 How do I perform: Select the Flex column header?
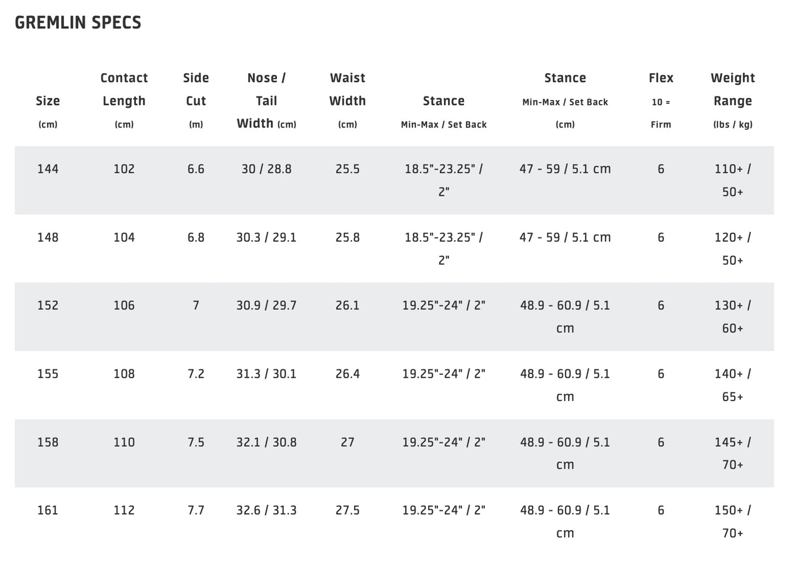point(661,100)
